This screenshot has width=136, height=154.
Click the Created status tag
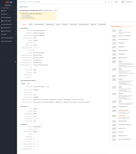tap(120, 30)
